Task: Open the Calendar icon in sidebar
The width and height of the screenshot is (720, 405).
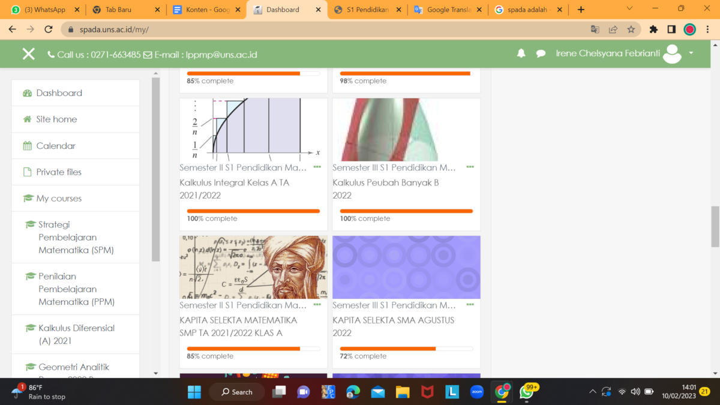Action: pos(26,145)
